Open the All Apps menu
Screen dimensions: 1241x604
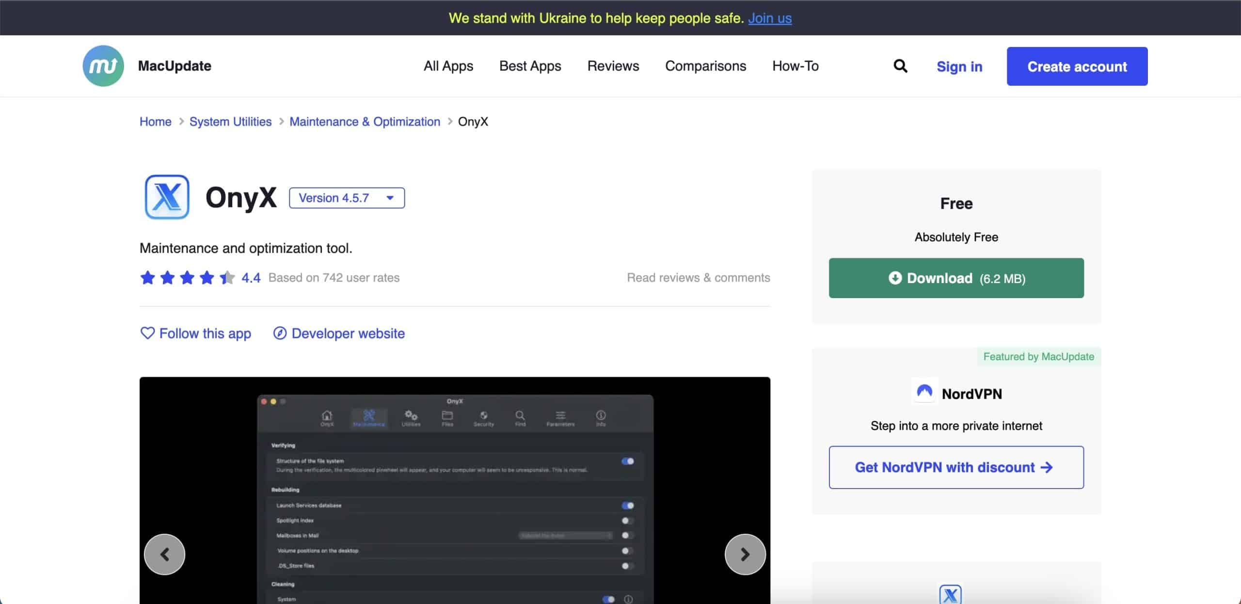coord(448,66)
